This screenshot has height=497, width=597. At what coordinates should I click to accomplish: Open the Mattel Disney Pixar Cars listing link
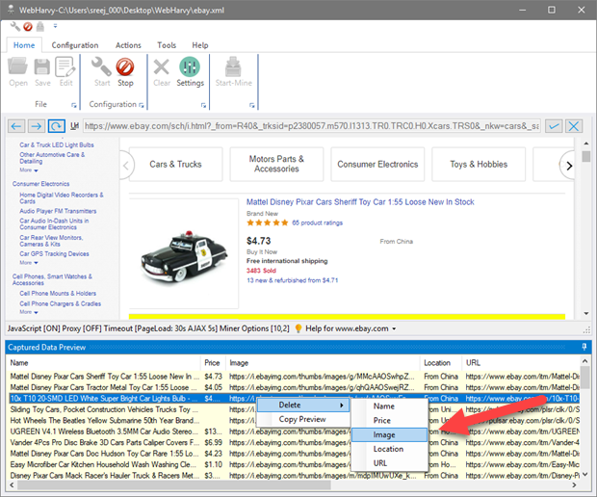(x=360, y=201)
